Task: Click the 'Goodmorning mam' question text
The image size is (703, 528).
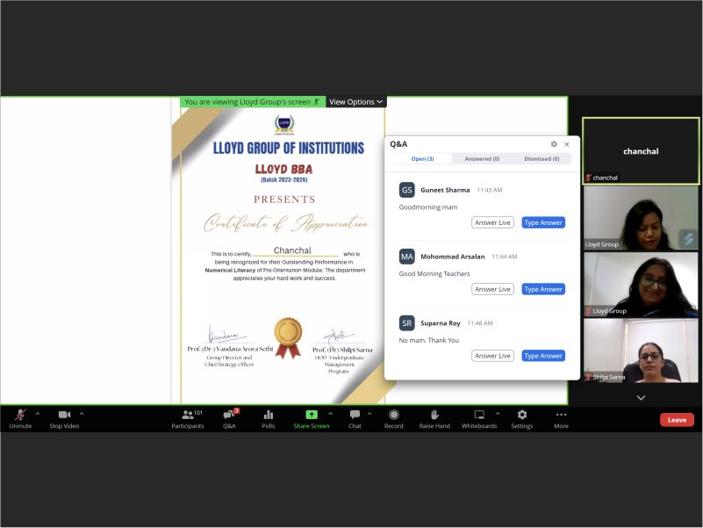Action: 428,207
